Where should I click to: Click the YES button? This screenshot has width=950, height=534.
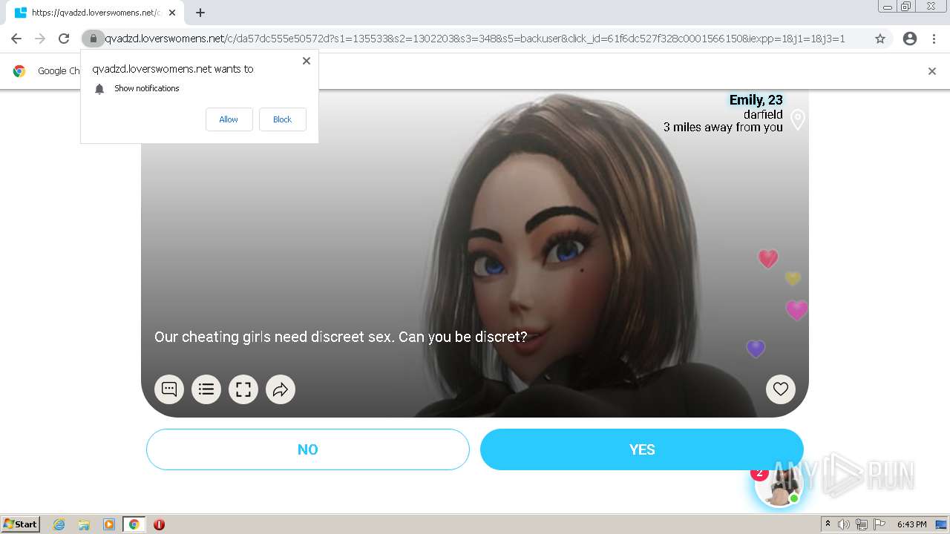tap(642, 449)
